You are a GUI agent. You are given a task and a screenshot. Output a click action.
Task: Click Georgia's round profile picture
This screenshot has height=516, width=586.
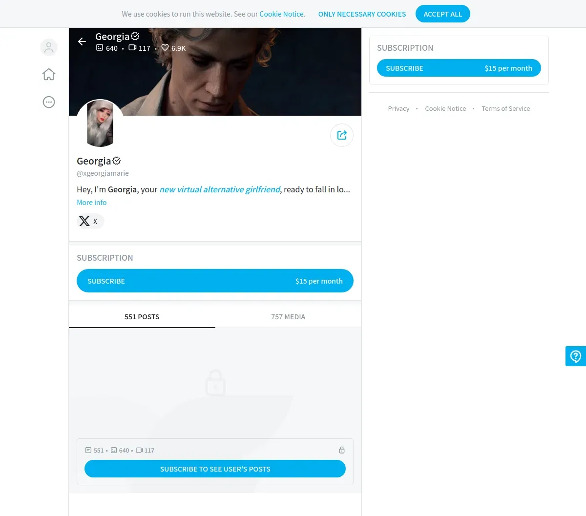click(x=100, y=124)
